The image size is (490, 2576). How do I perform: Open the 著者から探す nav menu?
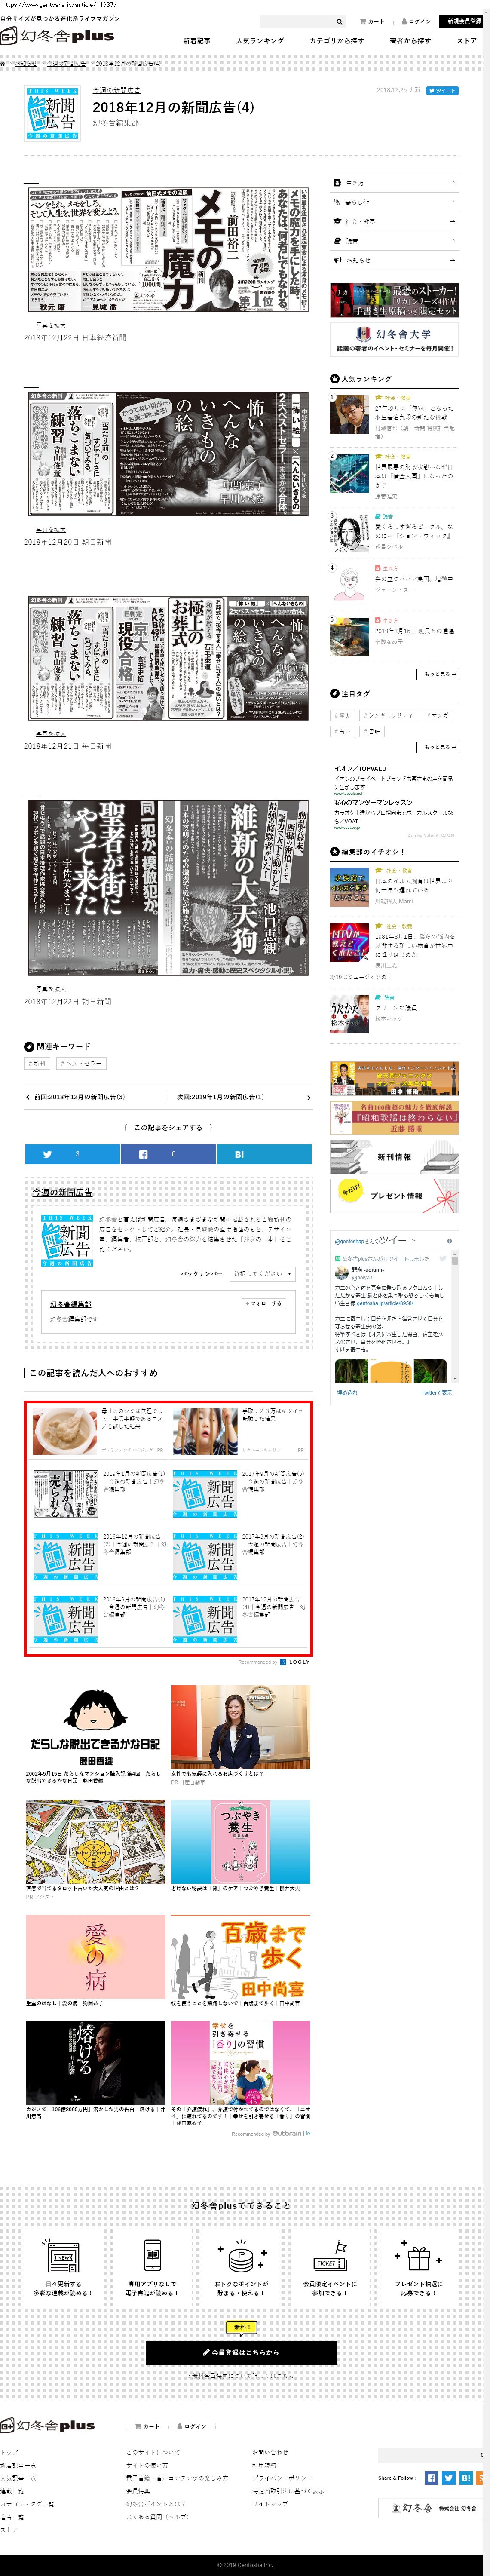tap(410, 41)
